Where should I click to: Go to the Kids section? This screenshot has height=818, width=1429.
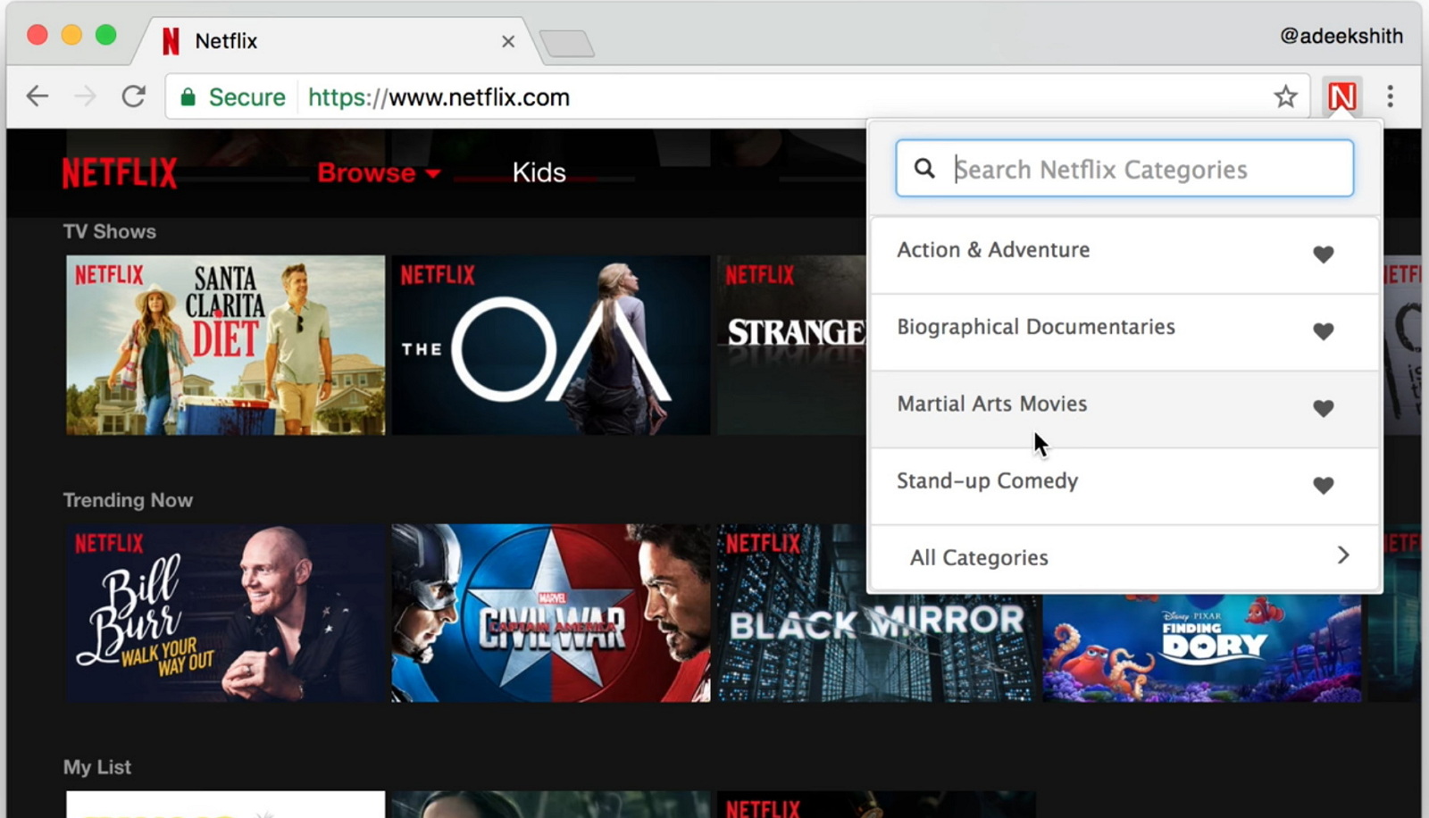coord(539,172)
